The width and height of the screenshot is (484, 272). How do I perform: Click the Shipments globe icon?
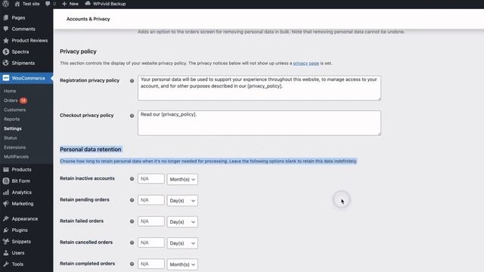click(x=6, y=63)
